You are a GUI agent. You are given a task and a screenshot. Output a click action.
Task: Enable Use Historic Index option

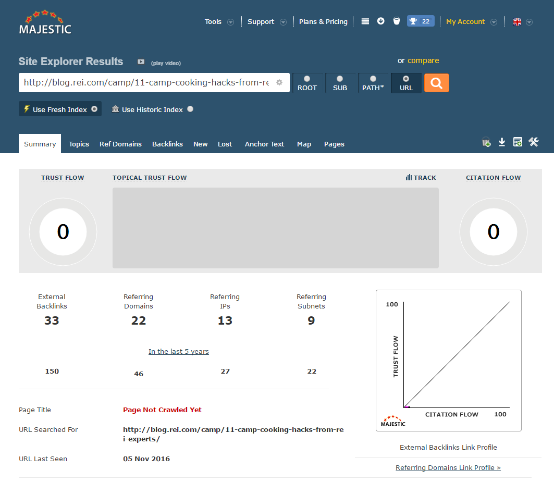click(190, 109)
